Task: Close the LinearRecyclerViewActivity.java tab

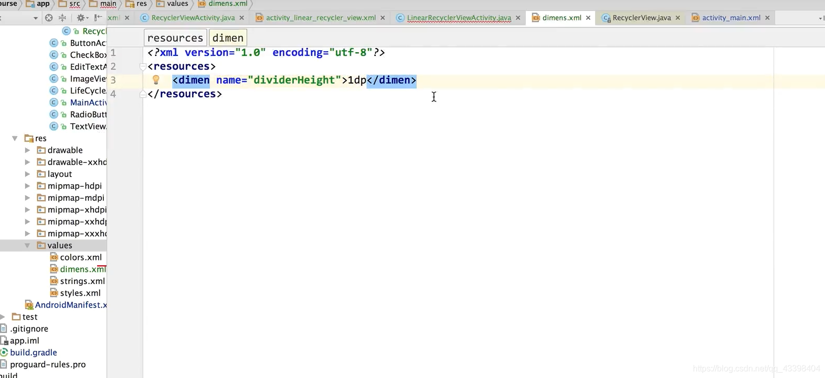Action: [518, 18]
